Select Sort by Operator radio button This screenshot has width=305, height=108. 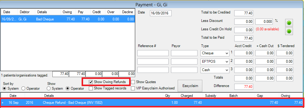pos(23,88)
